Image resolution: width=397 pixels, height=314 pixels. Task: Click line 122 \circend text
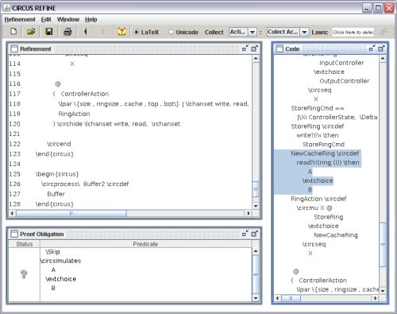tap(59, 144)
